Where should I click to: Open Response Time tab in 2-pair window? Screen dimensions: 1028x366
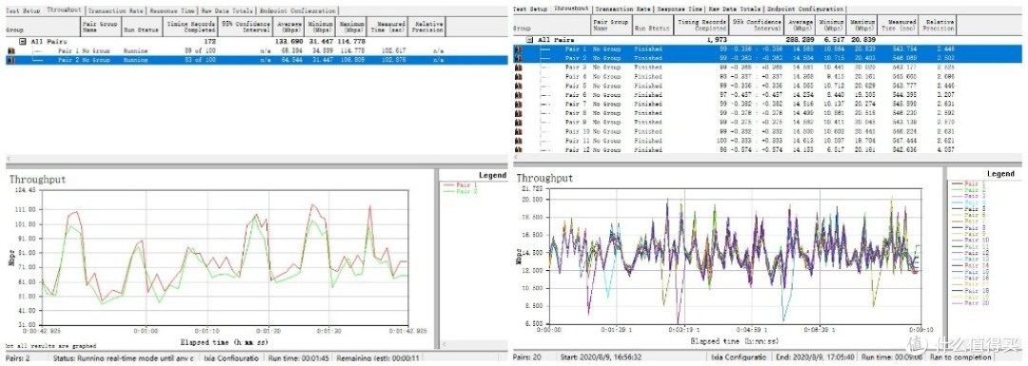pyautogui.click(x=171, y=11)
